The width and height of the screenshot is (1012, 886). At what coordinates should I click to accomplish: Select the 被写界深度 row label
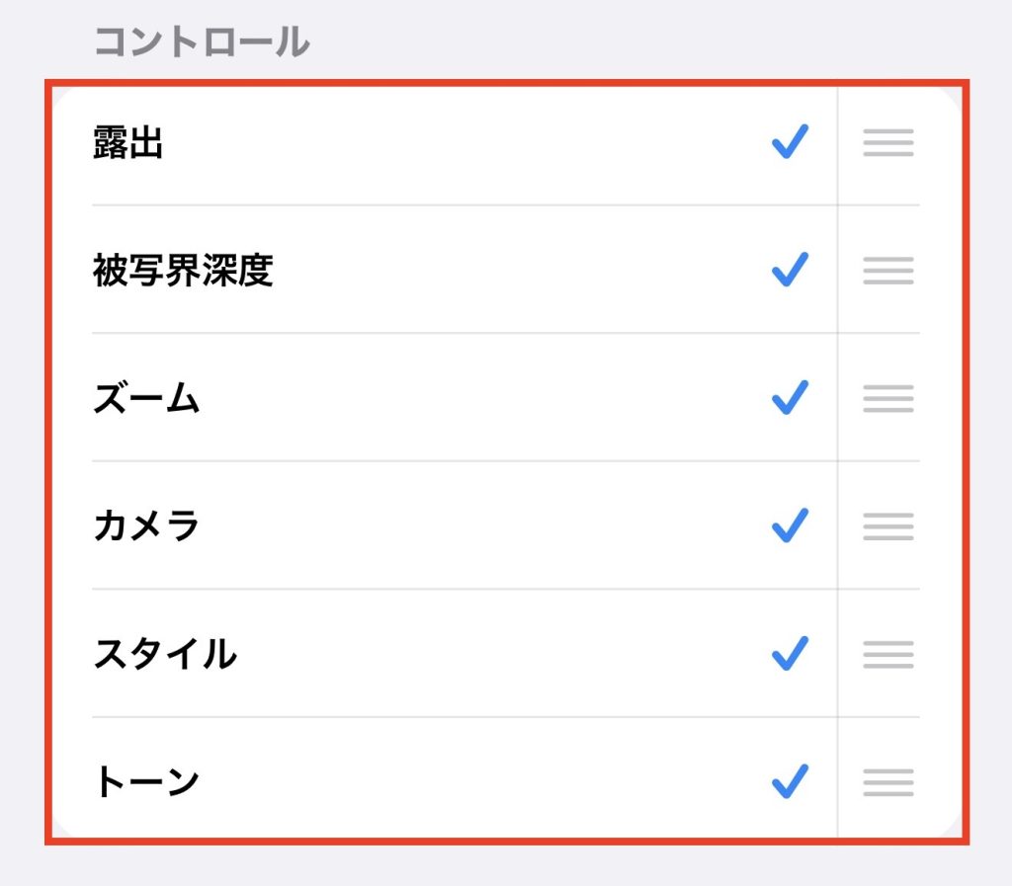pos(183,271)
